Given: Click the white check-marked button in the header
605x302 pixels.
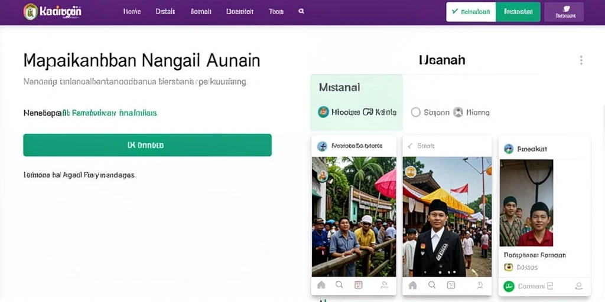Looking at the screenshot, I should click(471, 12).
